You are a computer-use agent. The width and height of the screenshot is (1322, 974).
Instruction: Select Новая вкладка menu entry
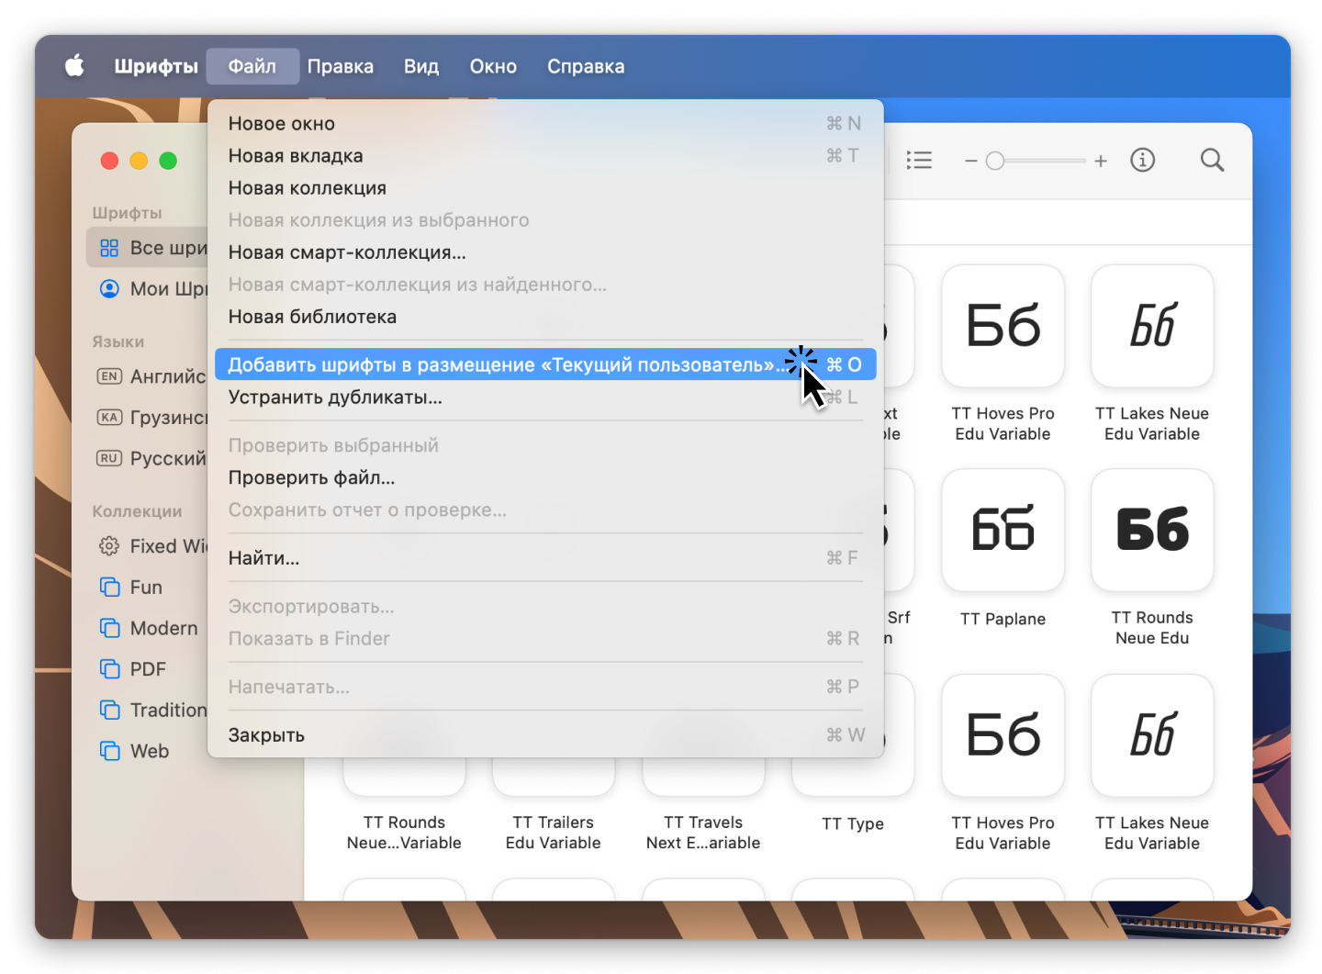(545, 156)
